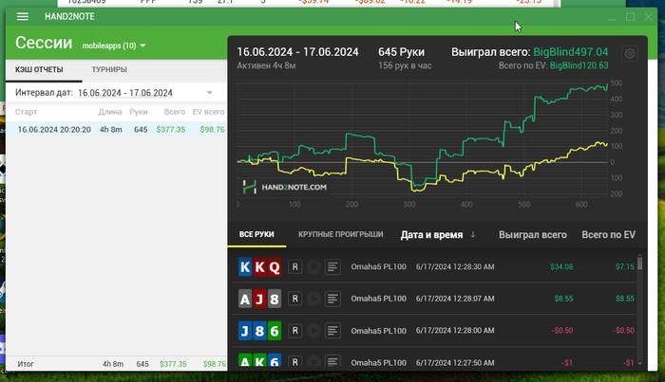Sort sessions by Старт column header
This screenshot has height=382, width=665.
[26, 112]
